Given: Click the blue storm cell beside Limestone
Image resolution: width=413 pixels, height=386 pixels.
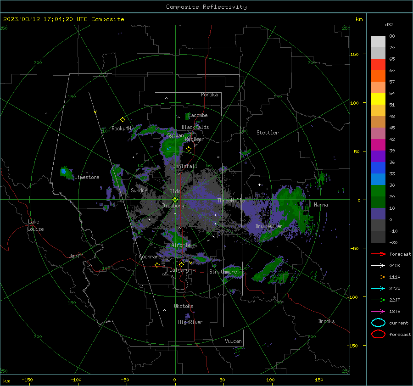Looking at the screenshot, I should tap(63, 171).
